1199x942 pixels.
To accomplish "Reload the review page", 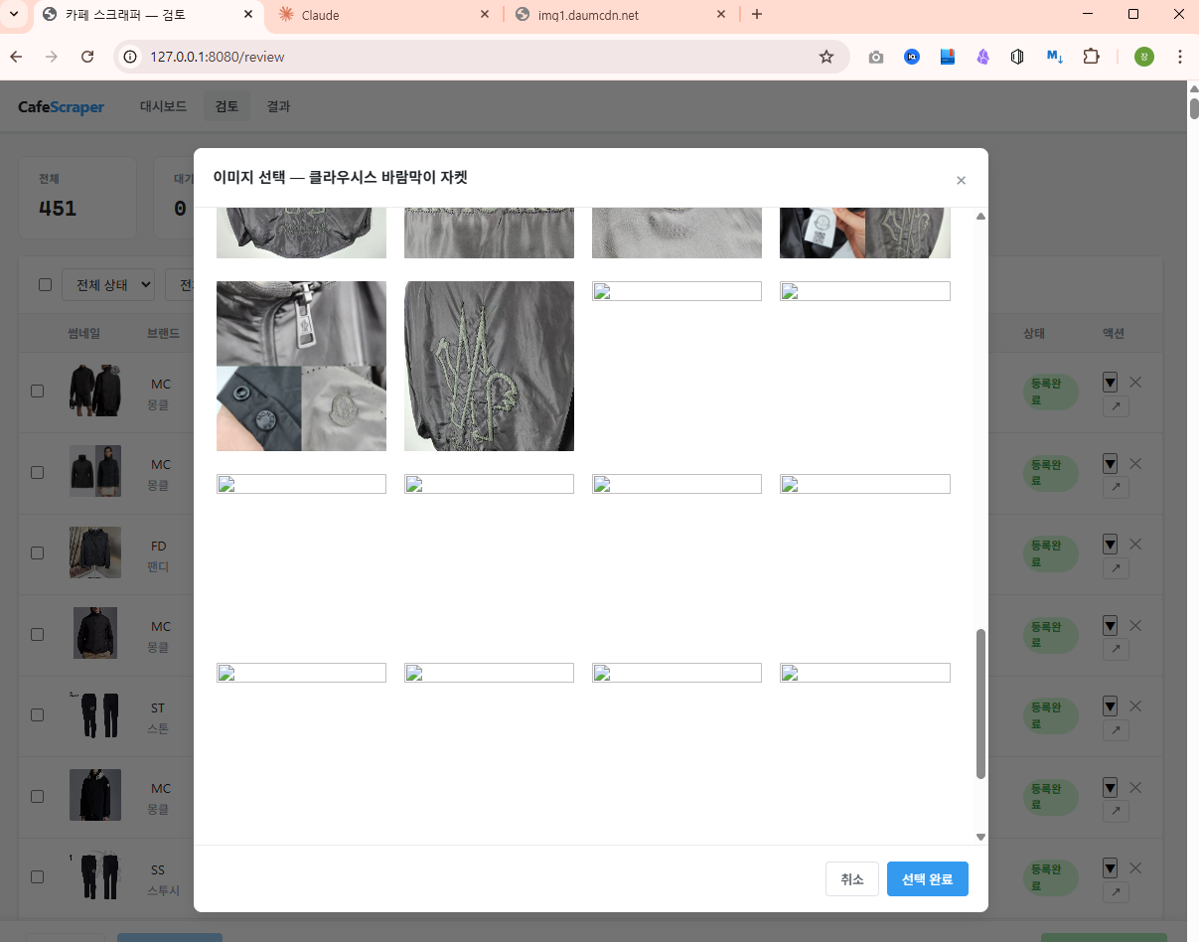I will pos(87,57).
